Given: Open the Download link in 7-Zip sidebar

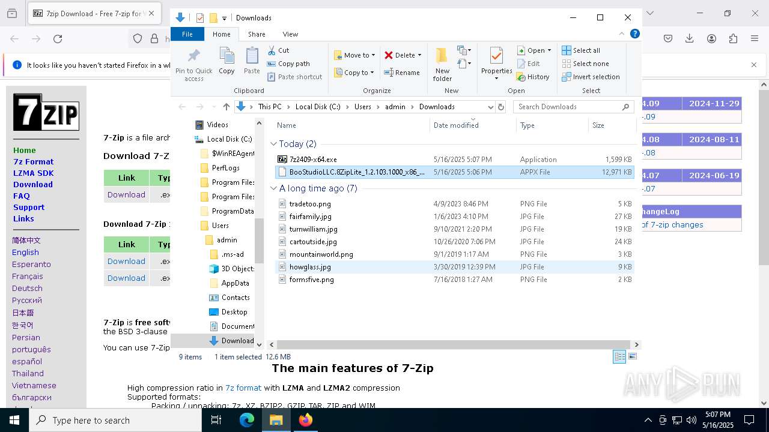Looking at the screenshot, I should click(x=33, y=184).
